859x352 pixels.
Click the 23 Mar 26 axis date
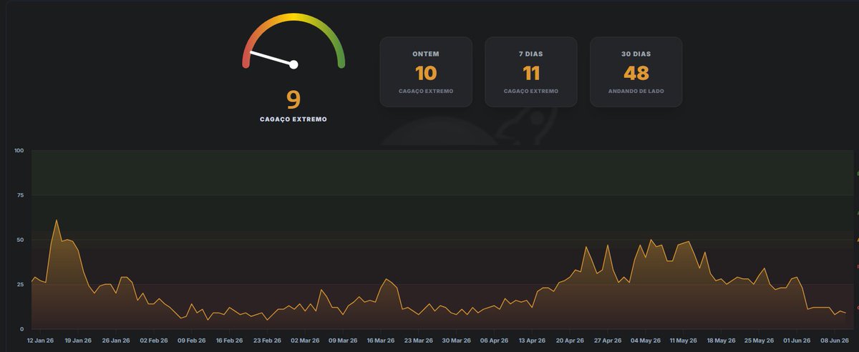click(x=418, y=341)
